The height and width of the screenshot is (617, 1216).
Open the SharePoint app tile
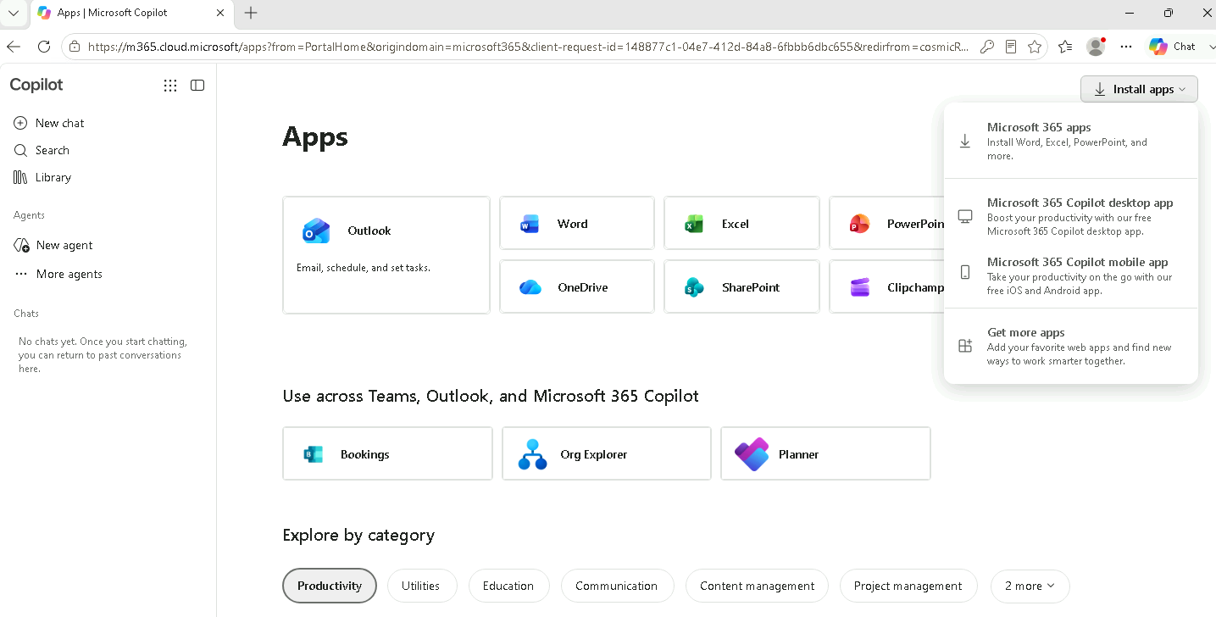point(741,287)
